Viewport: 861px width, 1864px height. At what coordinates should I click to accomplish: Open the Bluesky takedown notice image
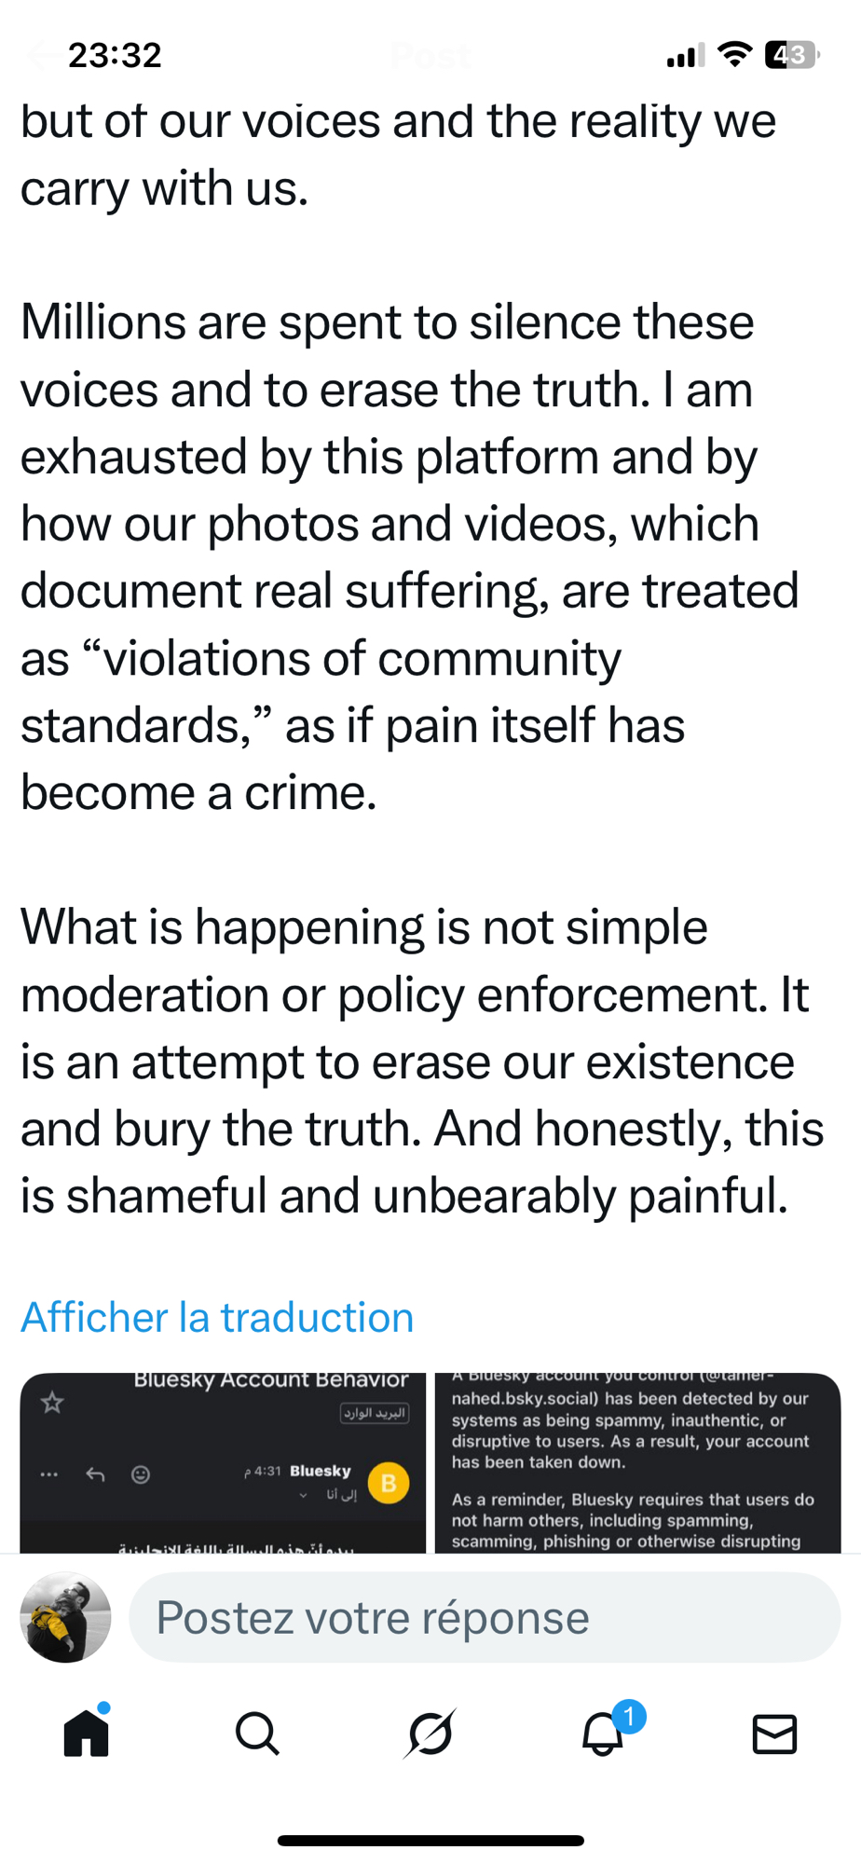click(x=637, y=1461)
